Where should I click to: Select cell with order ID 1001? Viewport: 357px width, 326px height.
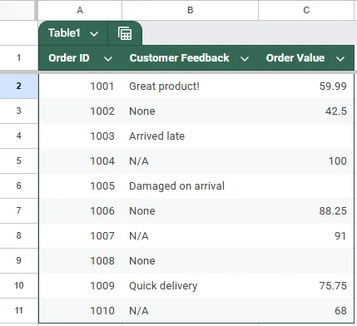[x=80, y=86]
